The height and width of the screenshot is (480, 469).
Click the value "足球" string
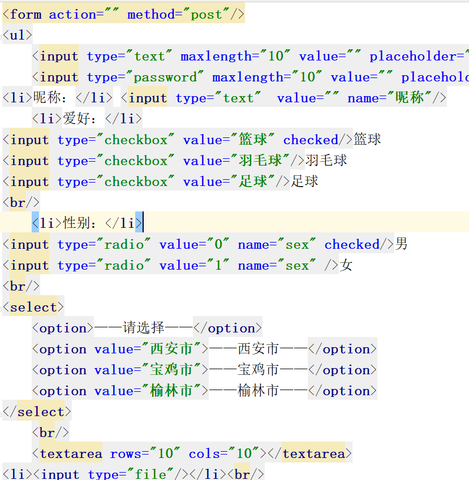[x=253, y=181]
